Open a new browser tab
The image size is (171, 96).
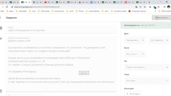(149, 2)
